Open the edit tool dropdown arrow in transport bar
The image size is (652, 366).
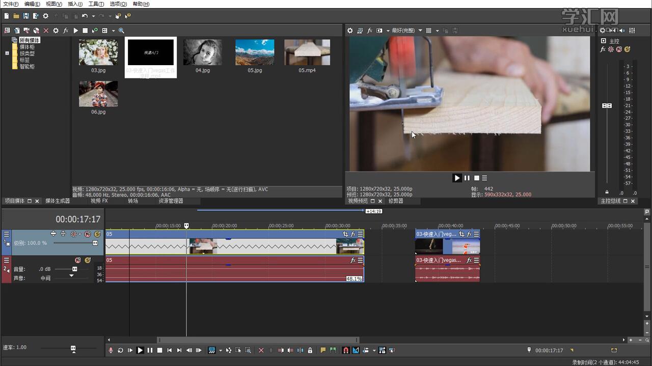tap(221, 350)
